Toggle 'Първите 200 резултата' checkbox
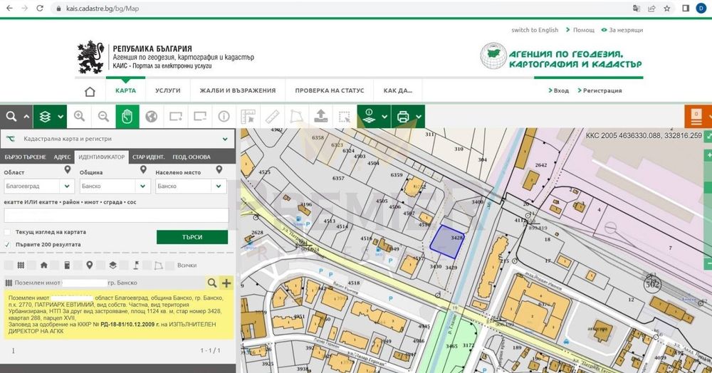712x373 pixels. click(x=7, y=244)
